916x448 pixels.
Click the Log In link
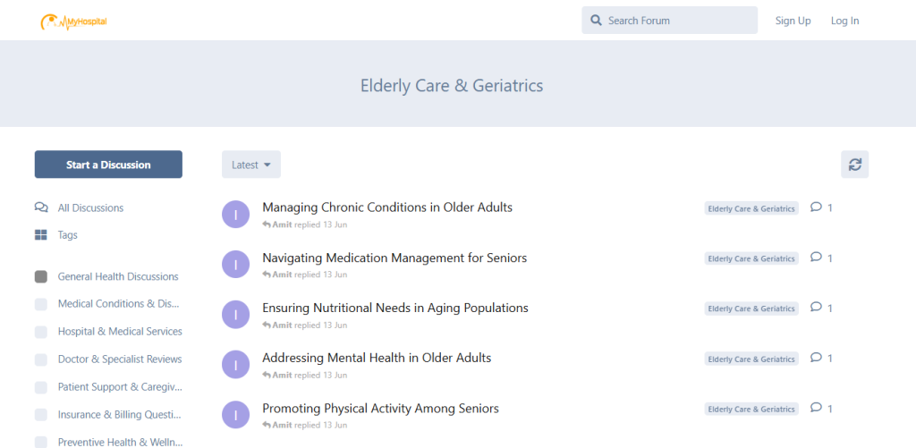pos(844,21)
